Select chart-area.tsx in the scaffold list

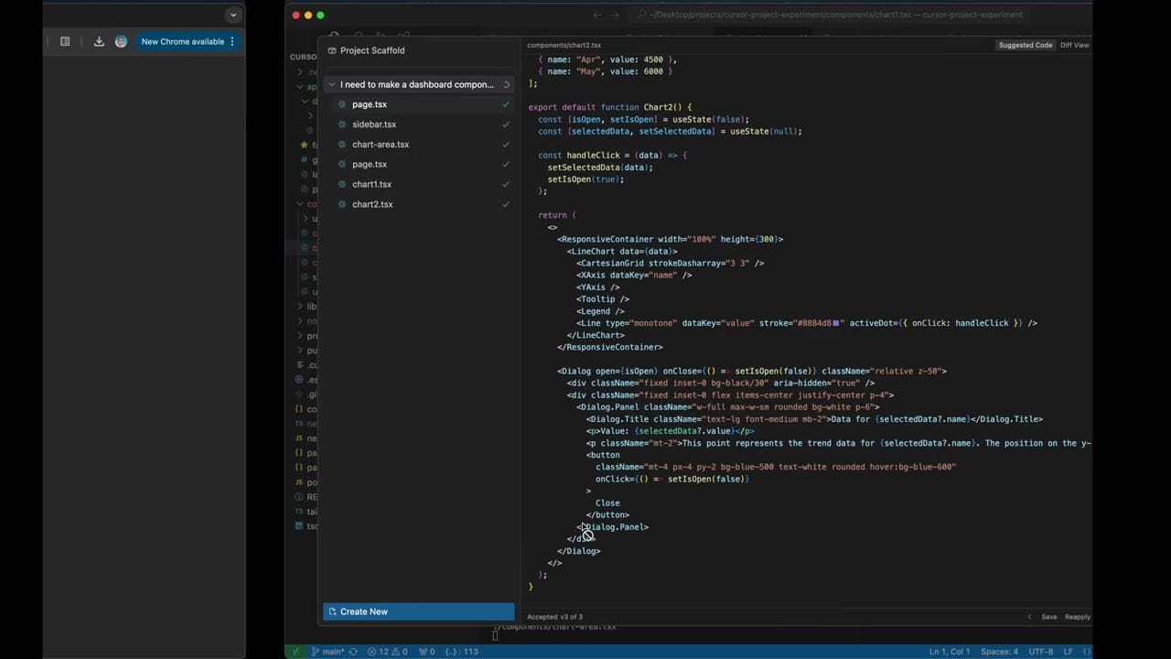[x=418, y=145]
